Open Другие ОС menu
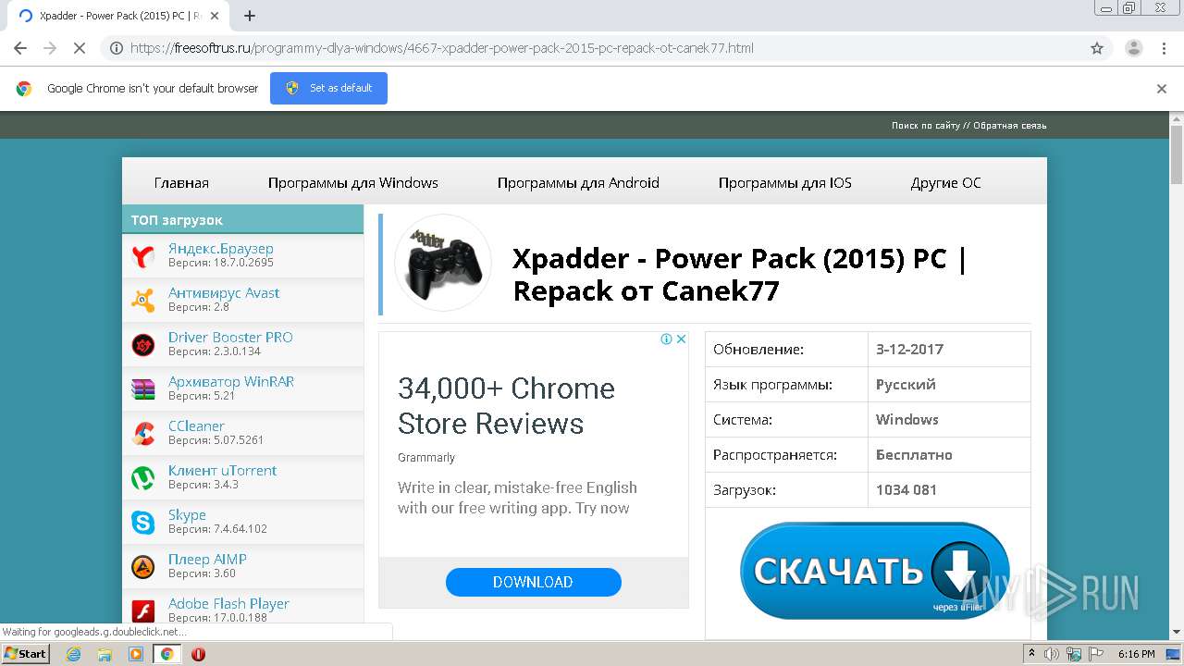Image resolution: width=1184 pixels, height=666 pixels. pos(946,183)
